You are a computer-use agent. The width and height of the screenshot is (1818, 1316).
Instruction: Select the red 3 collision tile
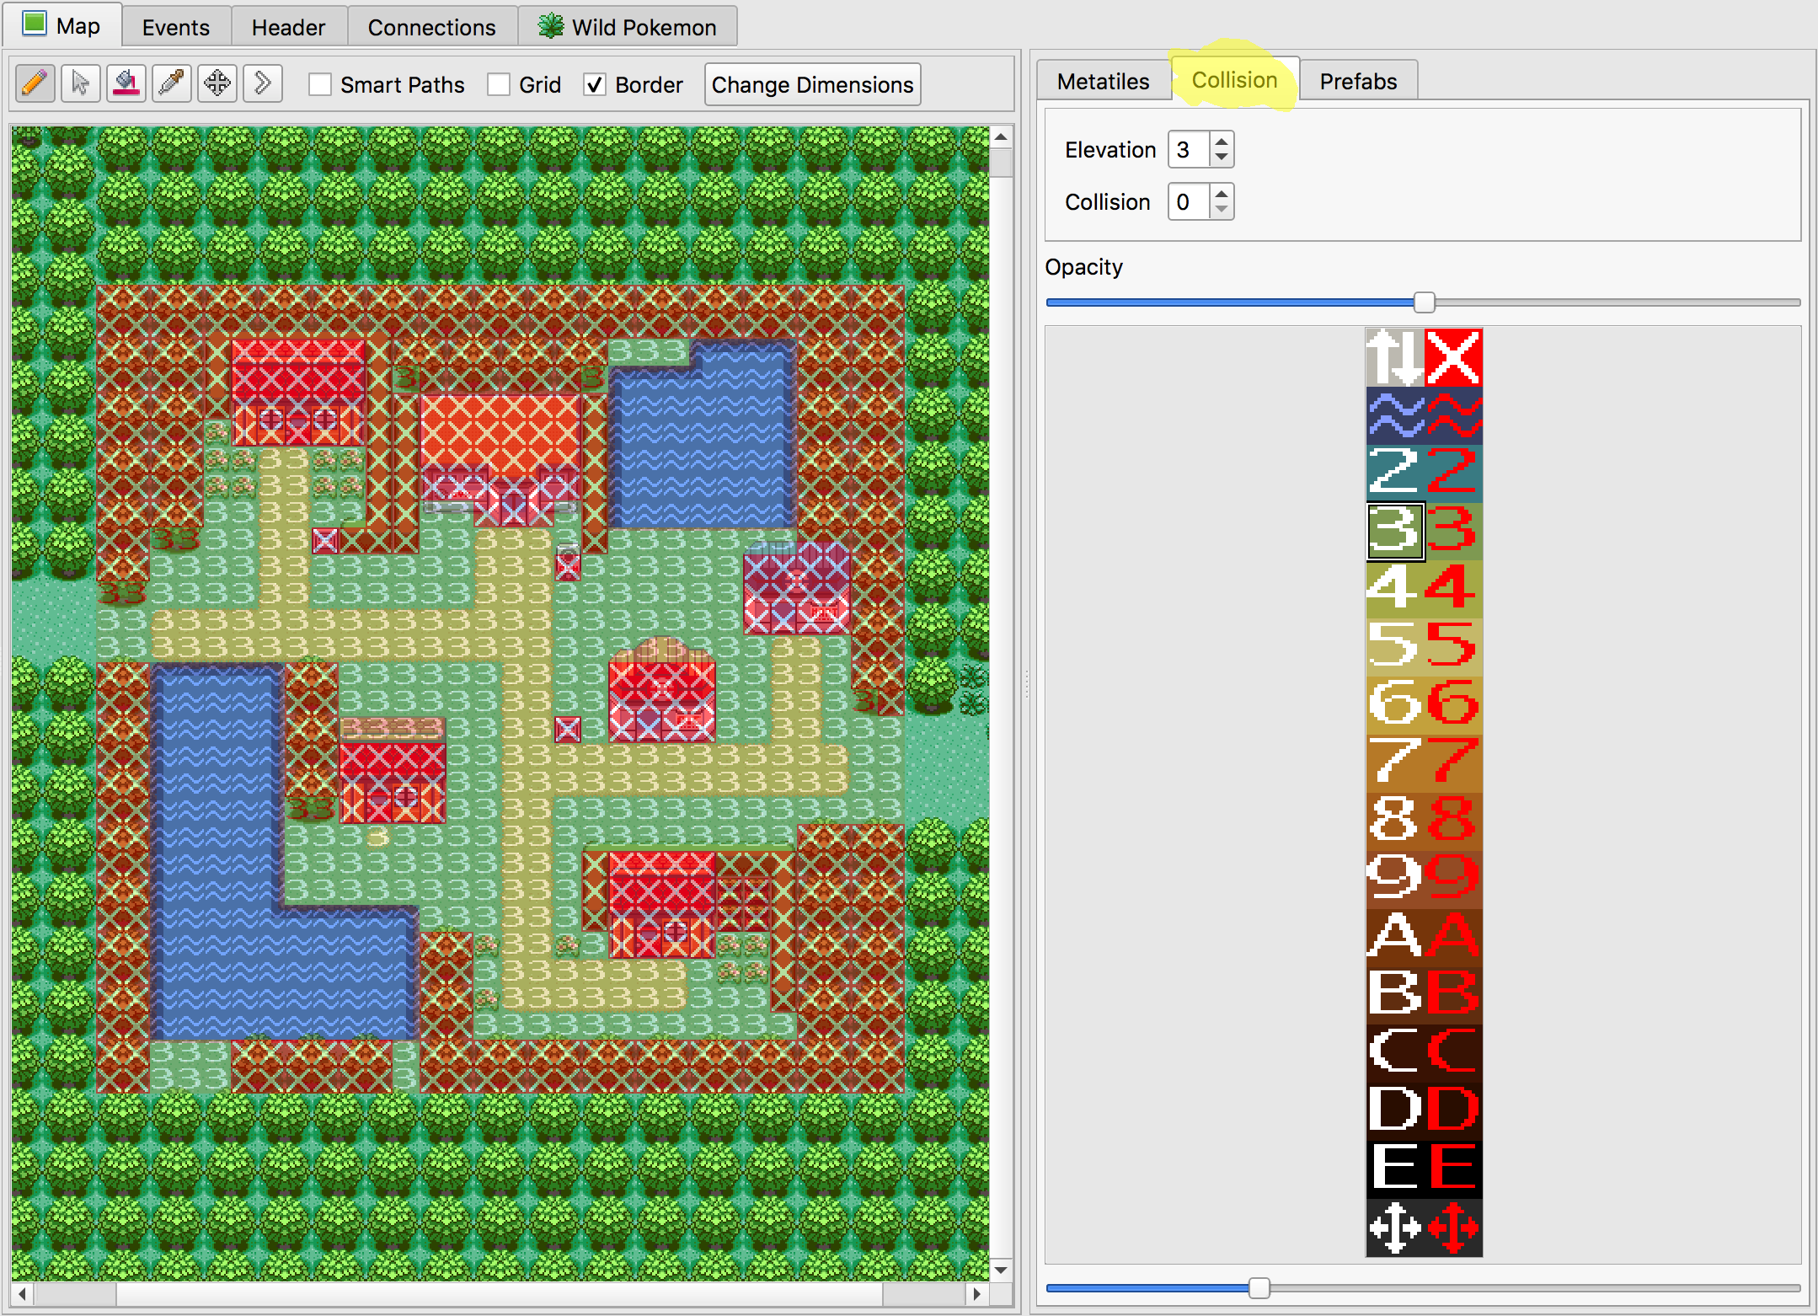[x=1453, y=532]
